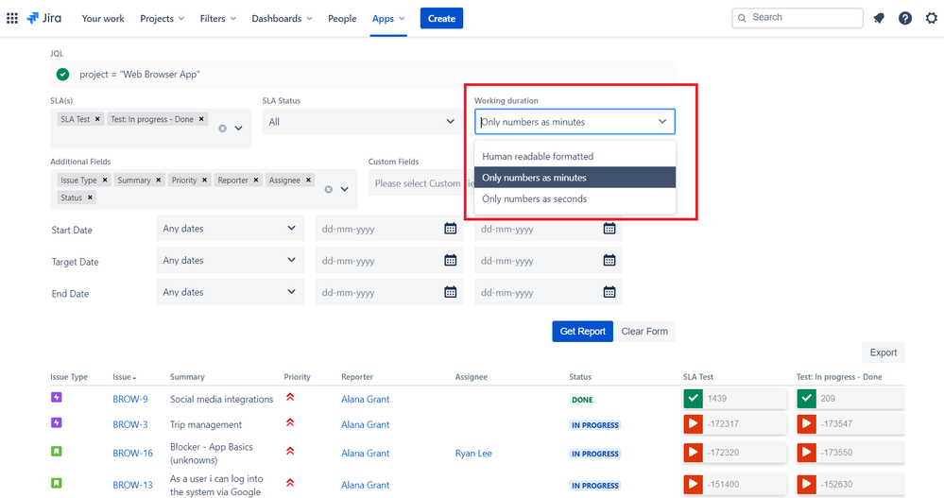Click the first Start Date input field
Screen dimensions: 944x498
point(389,229)
